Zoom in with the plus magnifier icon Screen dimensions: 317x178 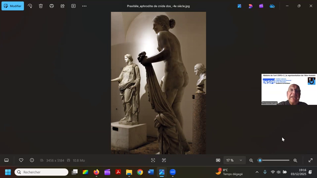(x=295, y=160)
